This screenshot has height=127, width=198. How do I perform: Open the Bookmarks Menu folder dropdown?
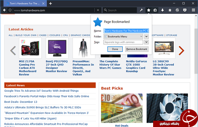pos(123,37)
